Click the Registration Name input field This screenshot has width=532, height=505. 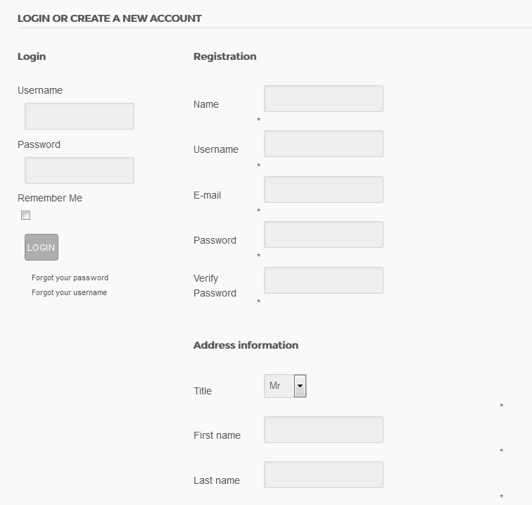(x=324, y=99)
